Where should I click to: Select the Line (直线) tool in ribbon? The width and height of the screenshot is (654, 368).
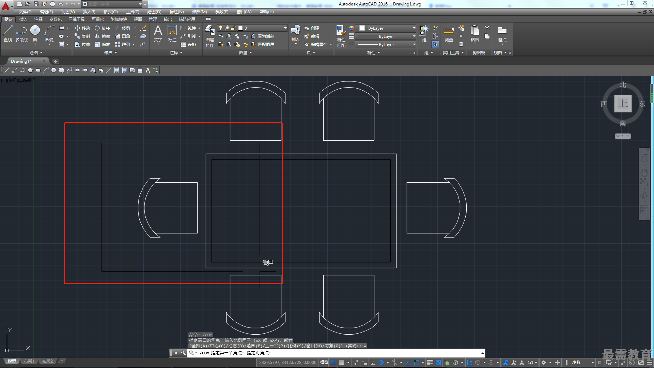pos(7,33)
